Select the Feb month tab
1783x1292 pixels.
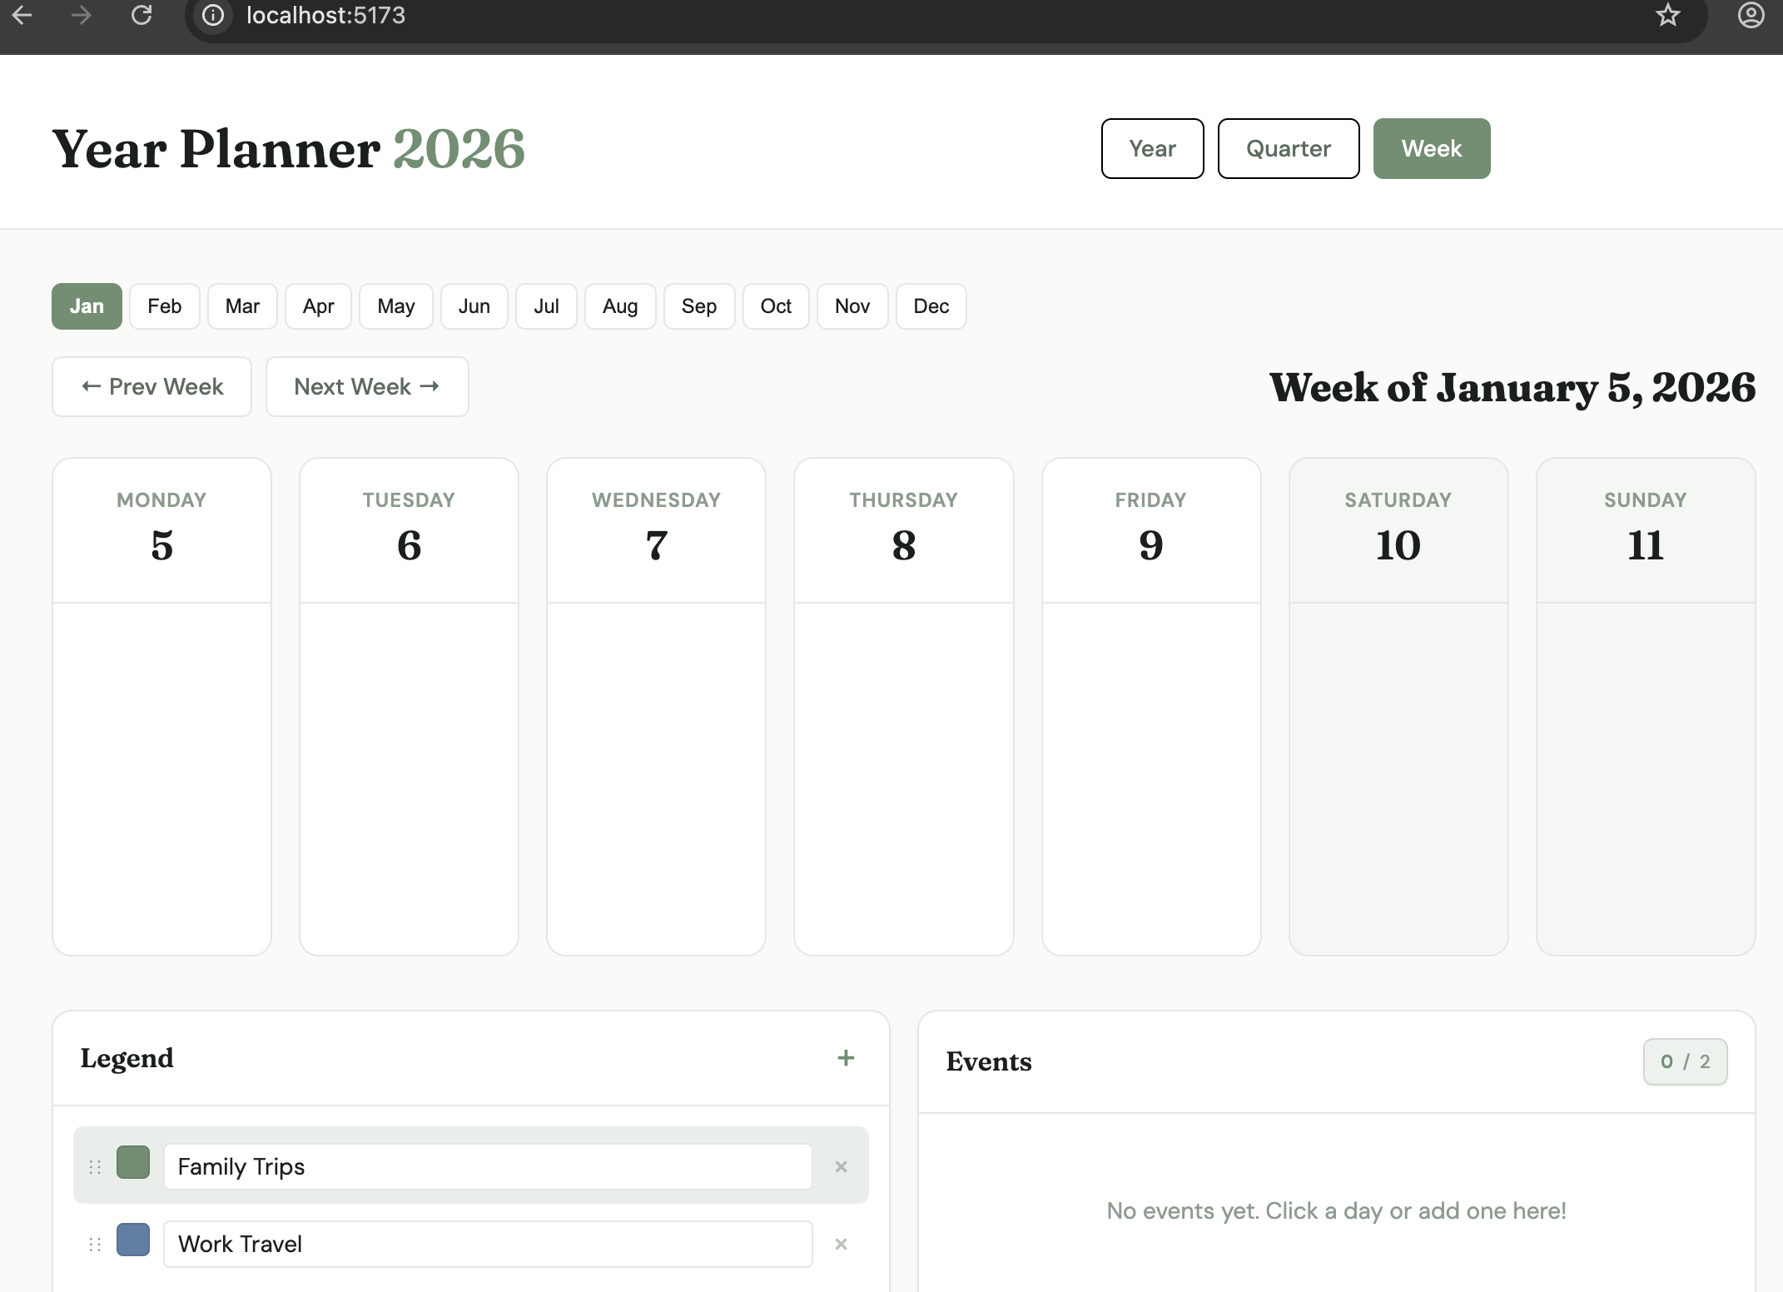(x=164, y=306)
